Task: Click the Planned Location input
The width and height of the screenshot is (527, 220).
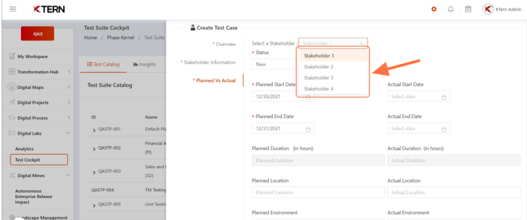Action: pyautogui.click(x=318, y=193)
